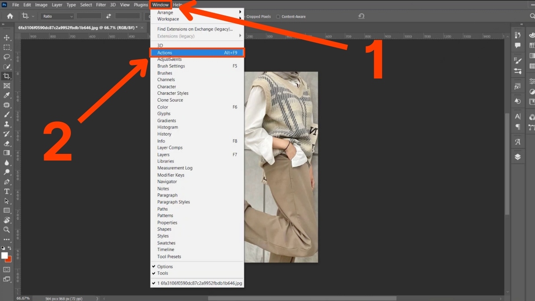Select the Pen tool
Screen dimensions: 535x301
7,182
